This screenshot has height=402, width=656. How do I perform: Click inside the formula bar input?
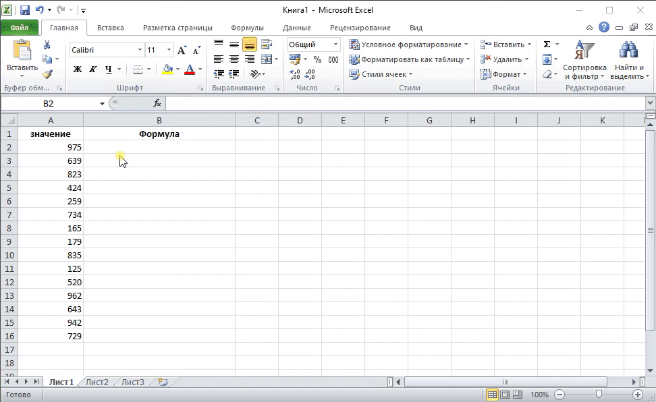coord(406,103)
